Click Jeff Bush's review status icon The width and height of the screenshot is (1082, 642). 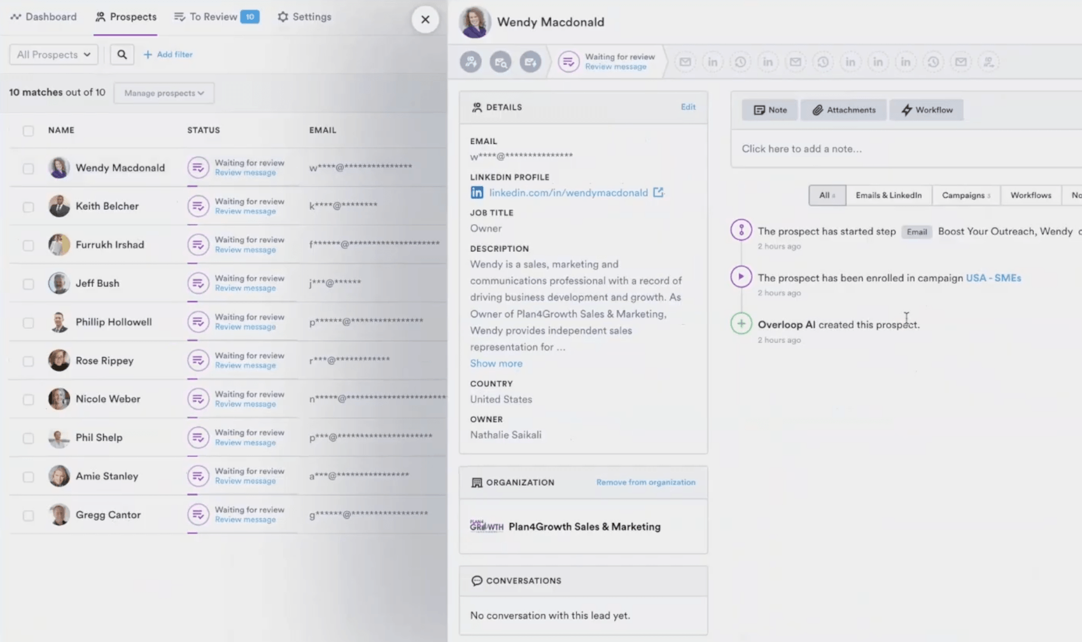tap(198, 283)
